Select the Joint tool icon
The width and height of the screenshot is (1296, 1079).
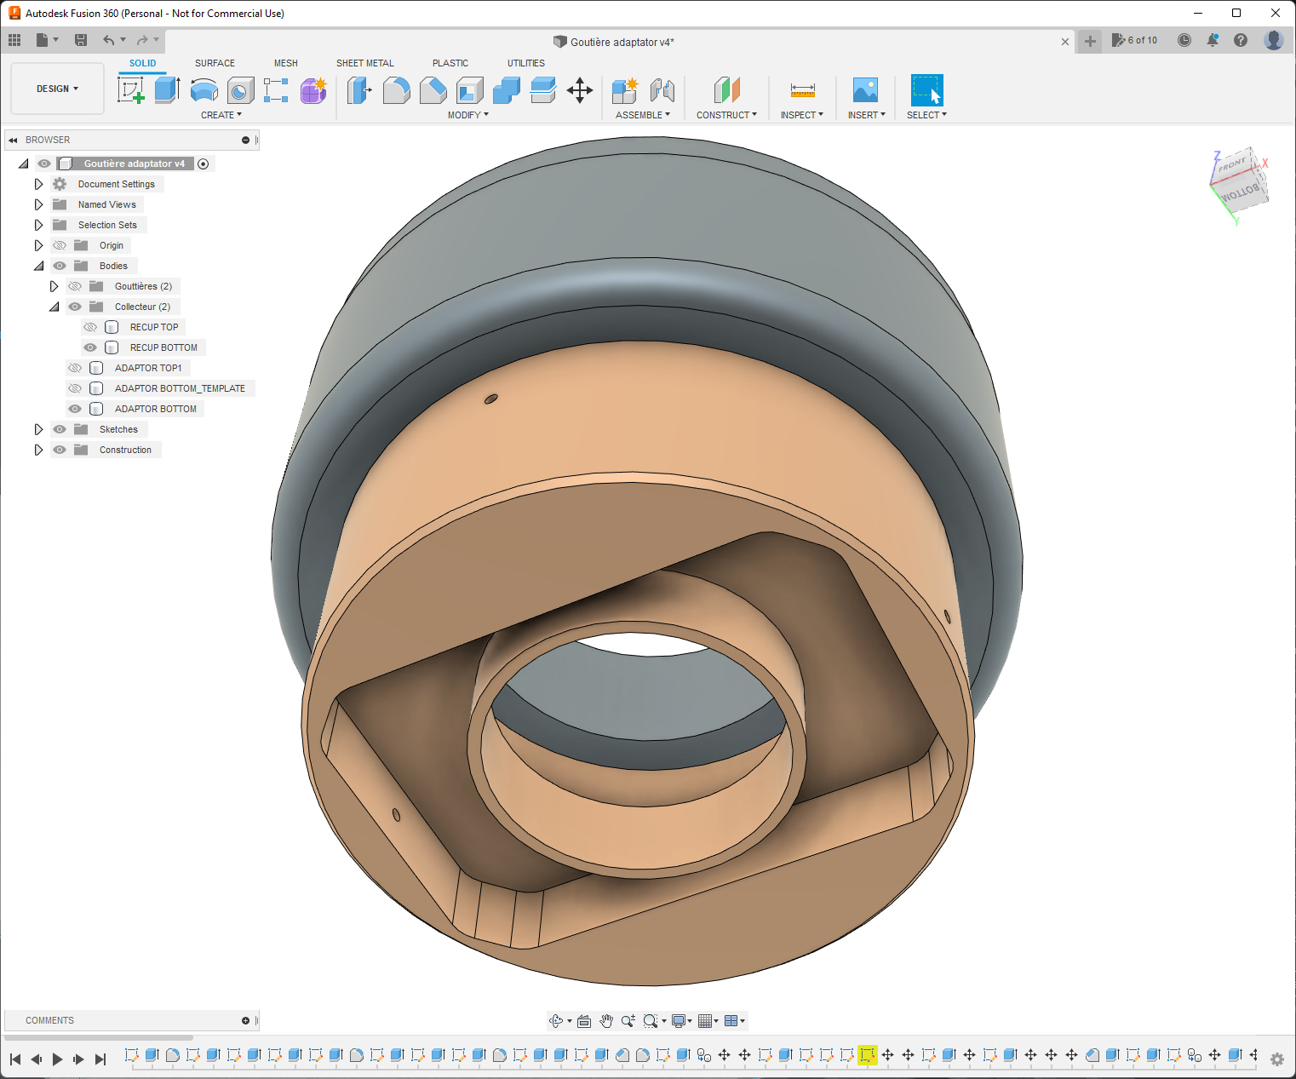click(x=662, y=89)
